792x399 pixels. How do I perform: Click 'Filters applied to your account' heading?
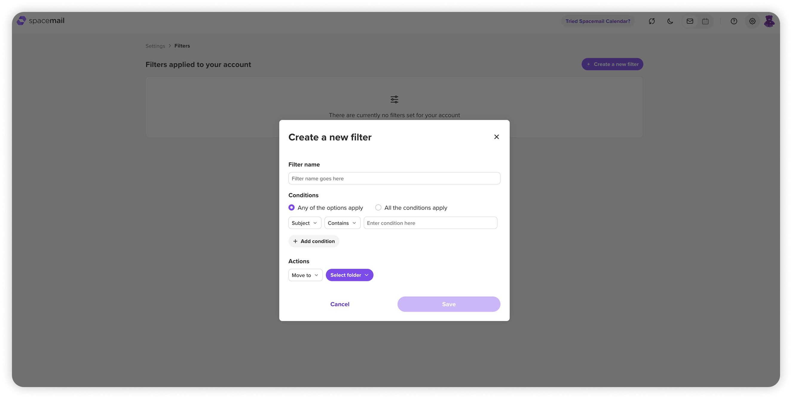tap(198, 65)
